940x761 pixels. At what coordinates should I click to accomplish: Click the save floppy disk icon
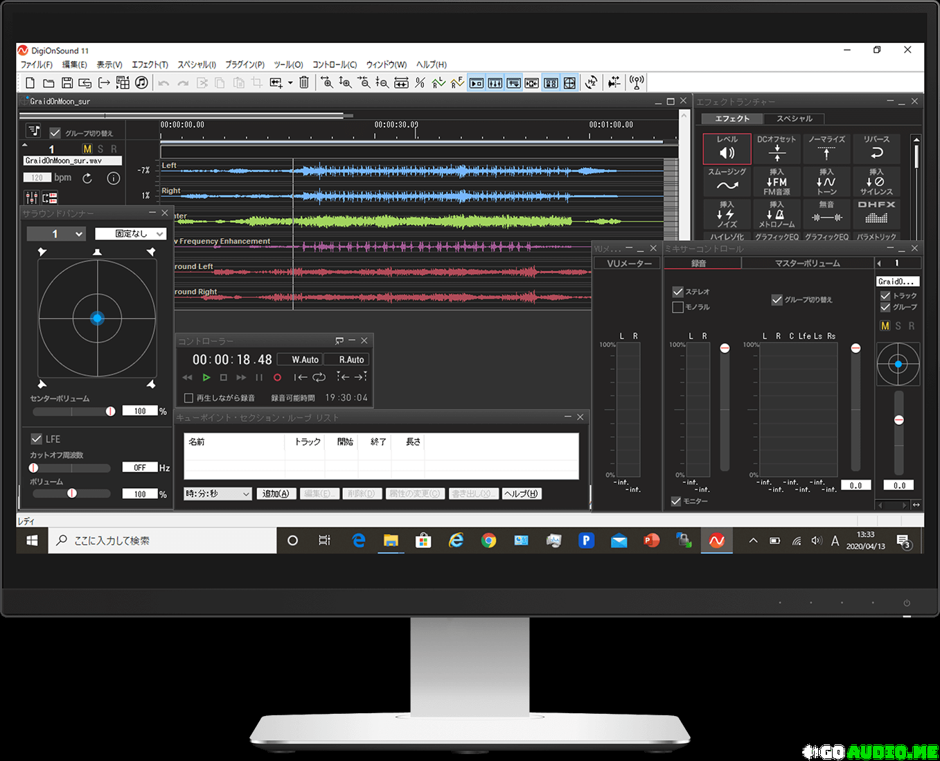(67, 83)
